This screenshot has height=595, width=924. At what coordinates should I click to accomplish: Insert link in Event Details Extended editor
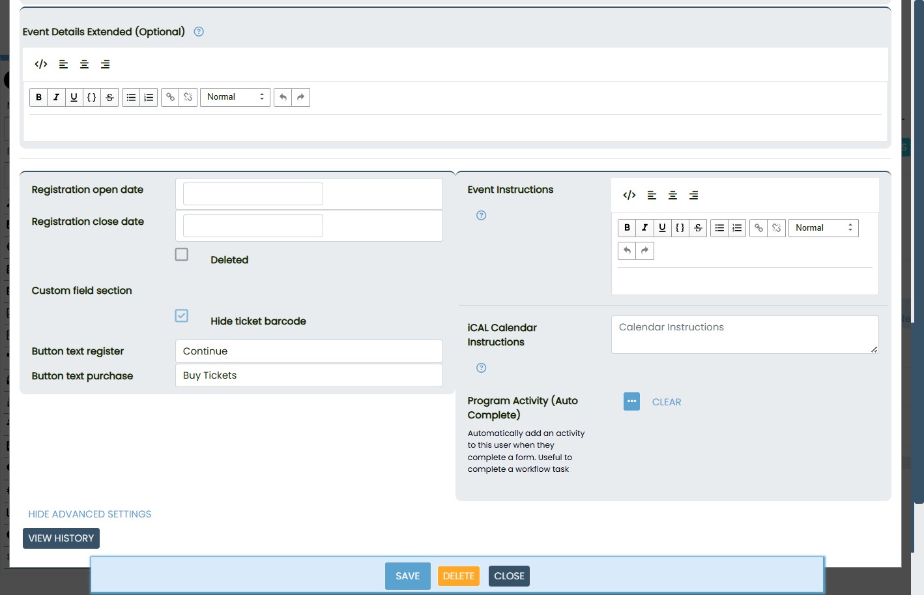[170, 97]
